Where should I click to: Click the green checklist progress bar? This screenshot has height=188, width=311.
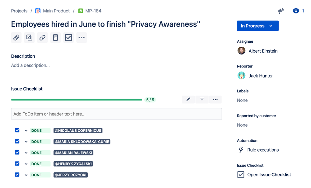pyautogui.click(x=77, y=100)
